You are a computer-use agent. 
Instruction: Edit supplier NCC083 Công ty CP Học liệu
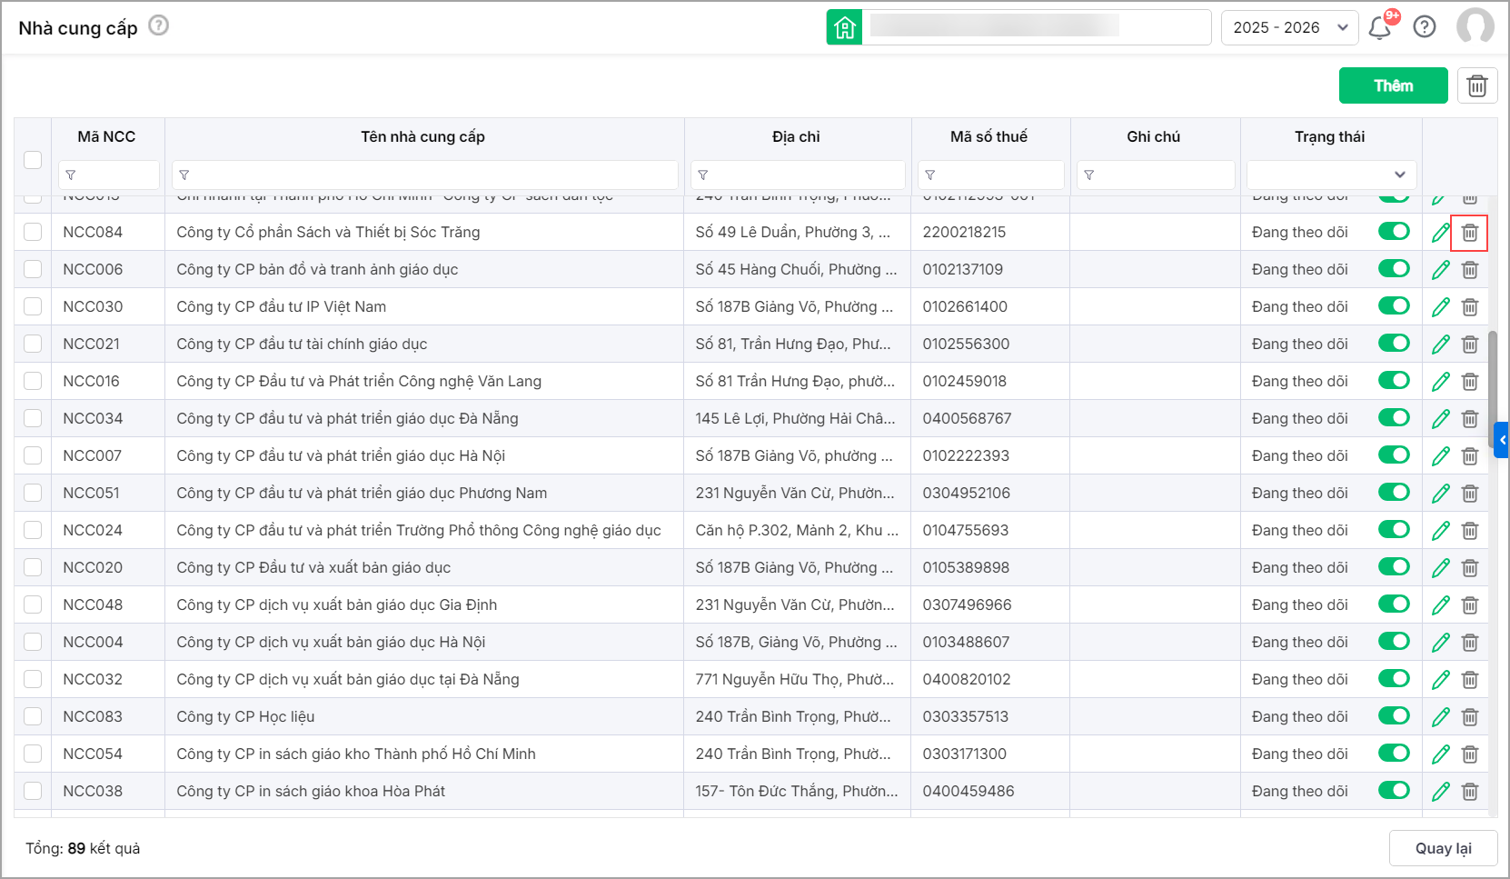1440,717
